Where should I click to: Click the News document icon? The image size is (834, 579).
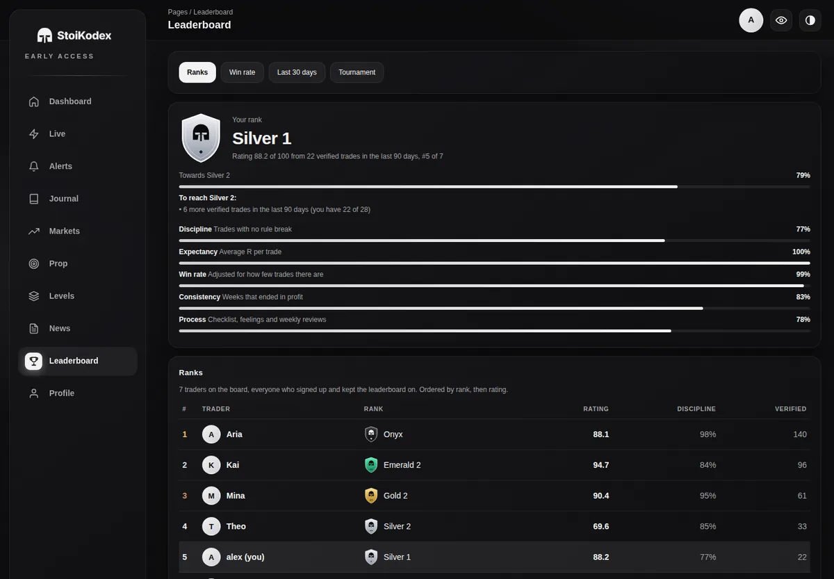[33, 329]
